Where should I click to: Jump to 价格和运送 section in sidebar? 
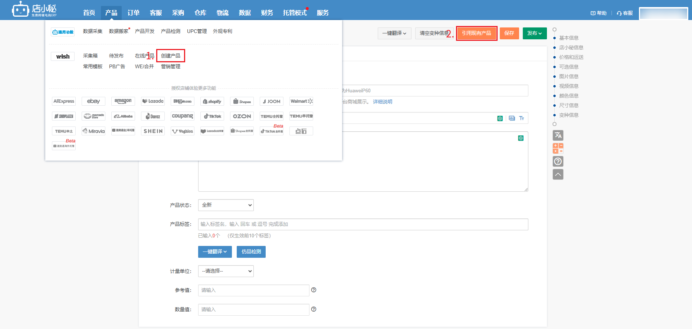coord(571,57)
